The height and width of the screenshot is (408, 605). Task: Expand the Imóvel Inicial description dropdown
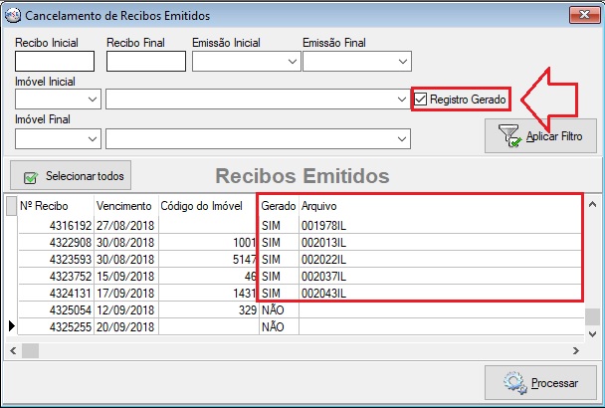[x=402, y=100]
